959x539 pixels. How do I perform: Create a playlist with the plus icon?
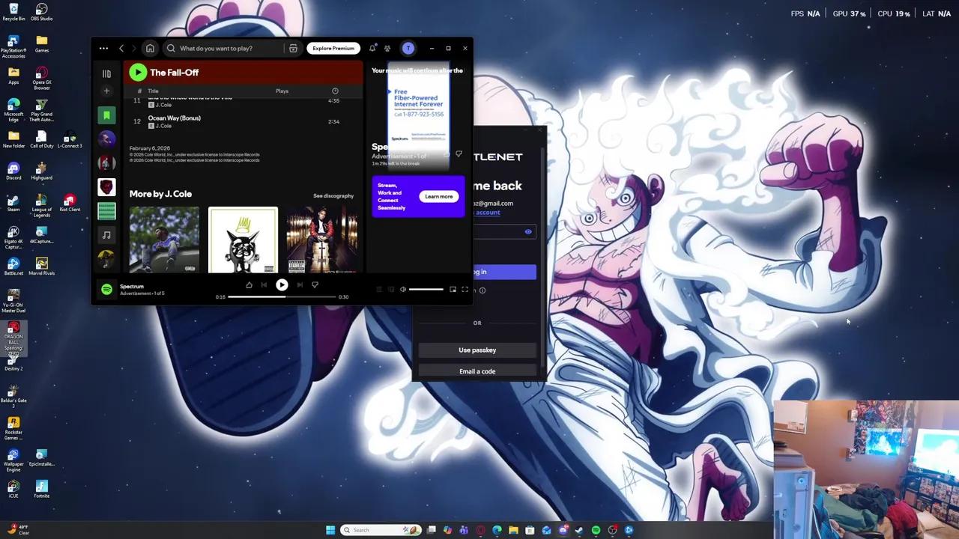coord(106,91)
